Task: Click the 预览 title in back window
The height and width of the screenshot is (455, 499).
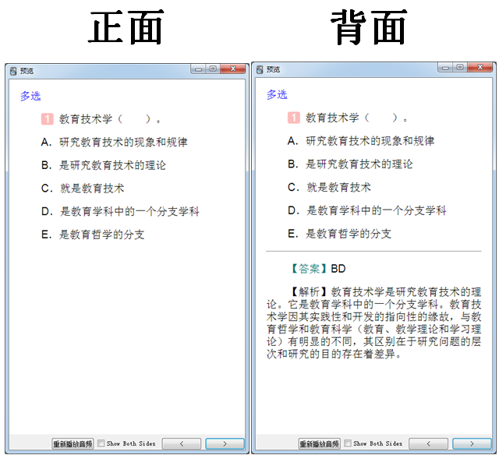Action: [x=274, y=69]
